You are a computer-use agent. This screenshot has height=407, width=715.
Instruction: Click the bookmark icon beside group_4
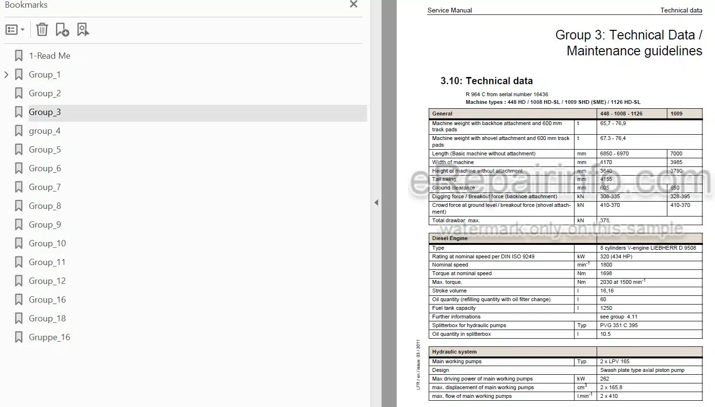(19, 131)
